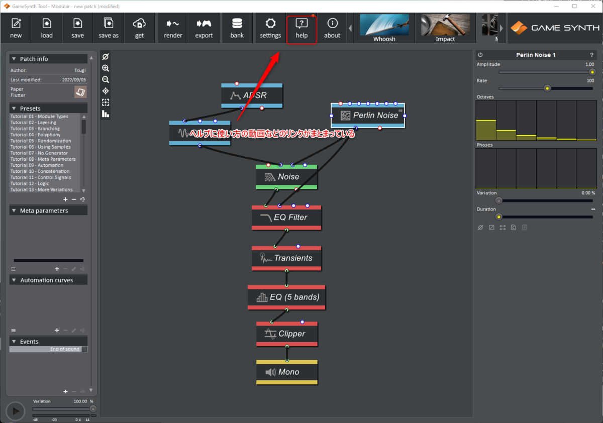Click the save toolbar button

click(78, 28)
